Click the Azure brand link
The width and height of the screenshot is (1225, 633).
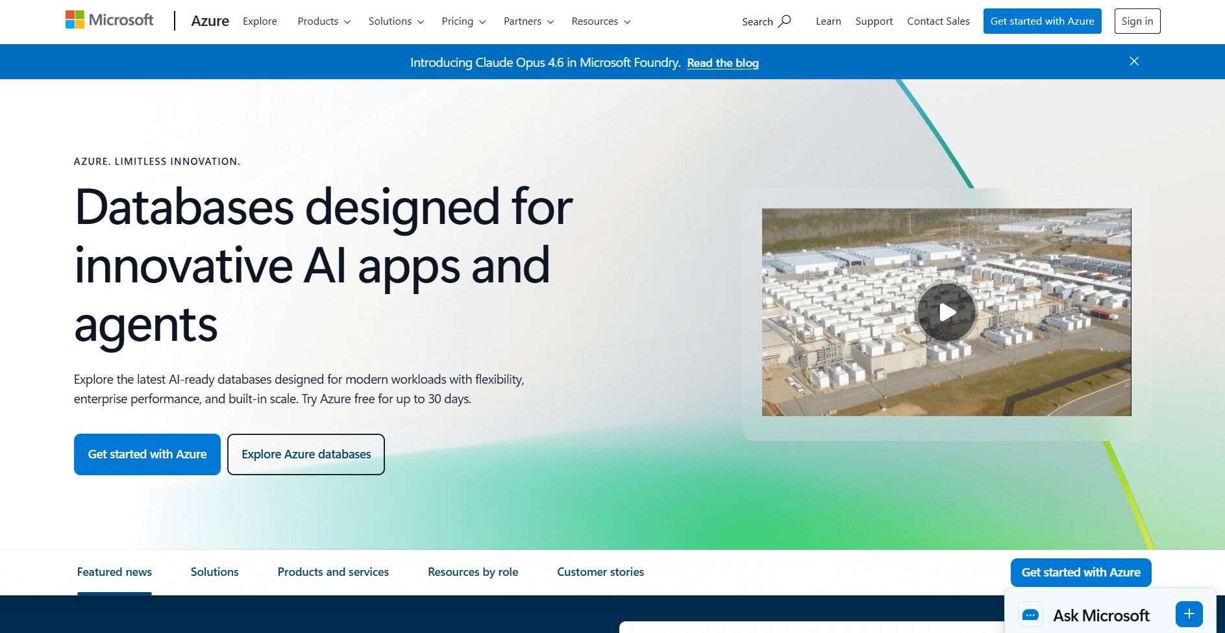tap(210, 21)
